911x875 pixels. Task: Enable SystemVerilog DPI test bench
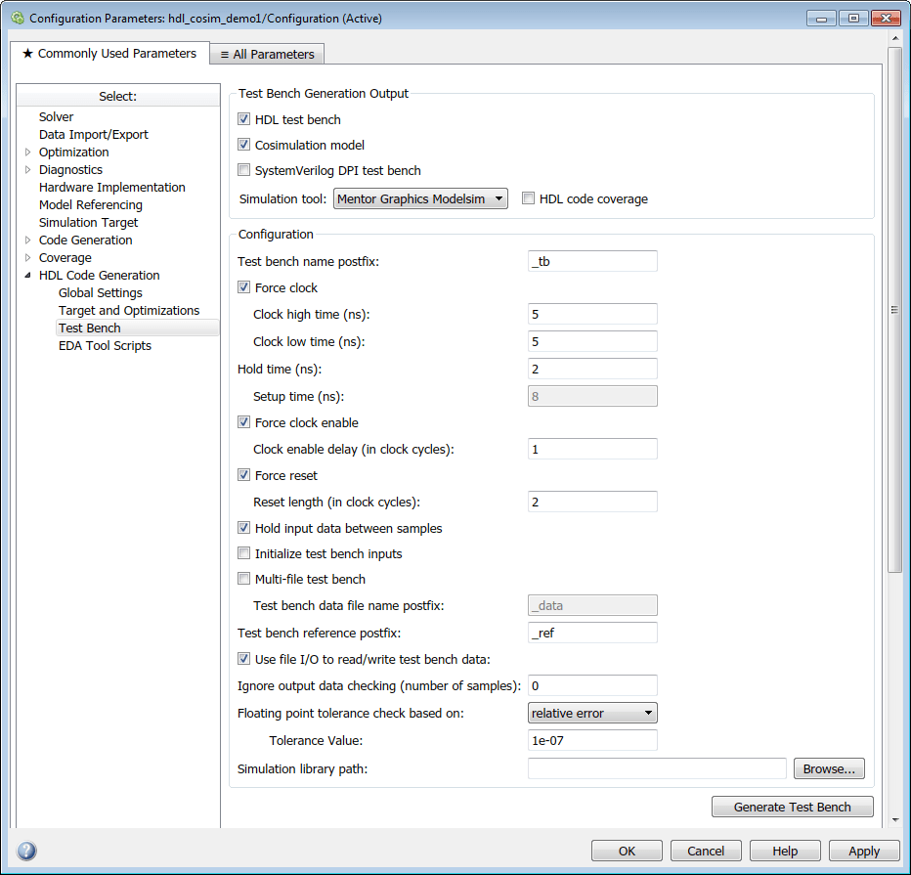tap(244, 170)
